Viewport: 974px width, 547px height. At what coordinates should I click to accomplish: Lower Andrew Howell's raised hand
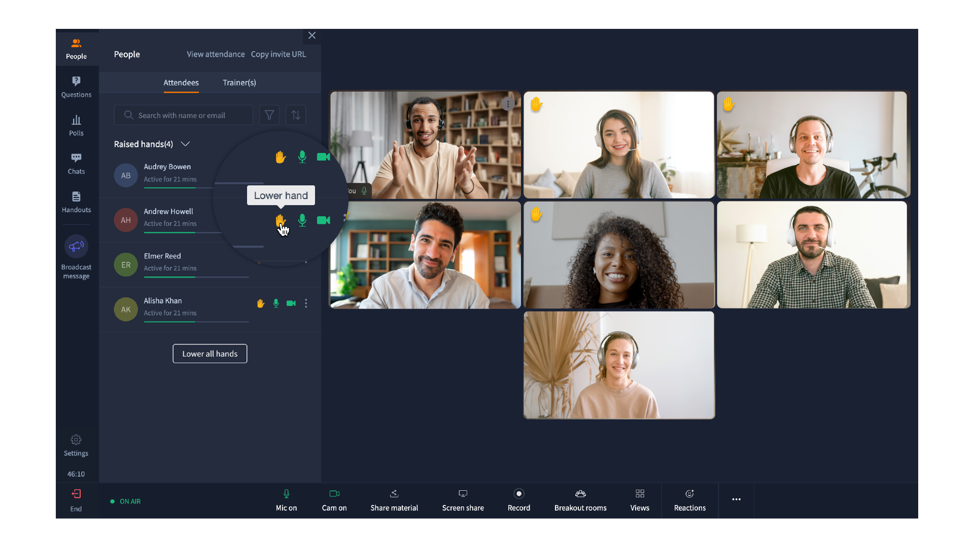pyautogui.click(x=280, y=220)
